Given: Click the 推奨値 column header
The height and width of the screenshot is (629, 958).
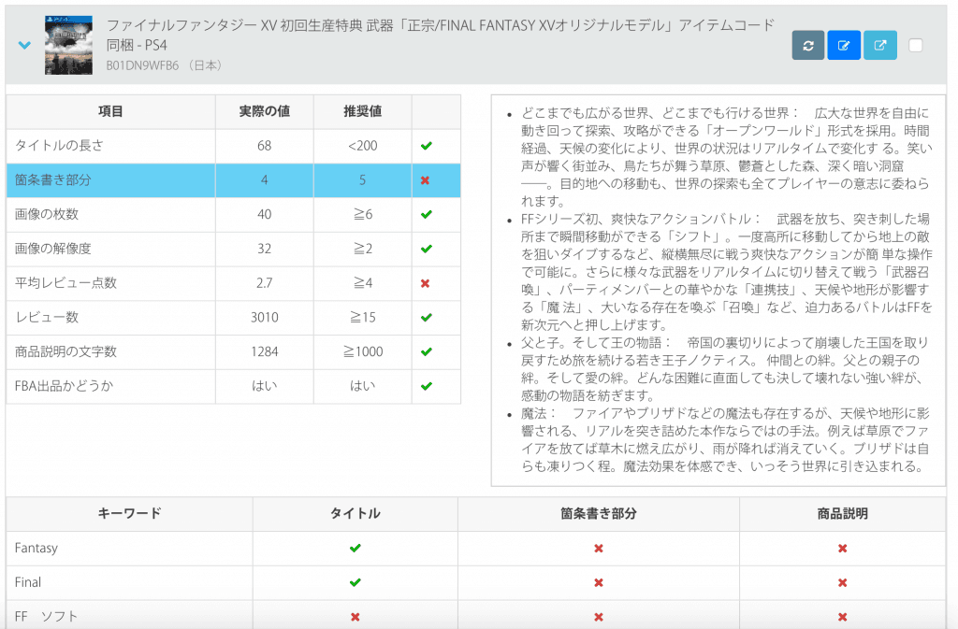Looking at the screenshot, I should (362, 111).
